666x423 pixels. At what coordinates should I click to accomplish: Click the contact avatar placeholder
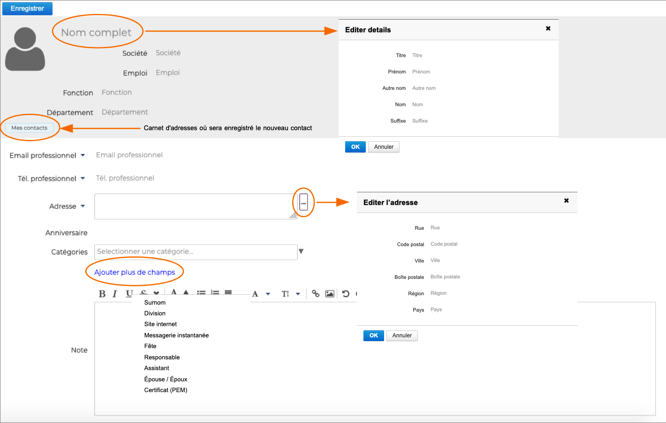coord(25,49)
